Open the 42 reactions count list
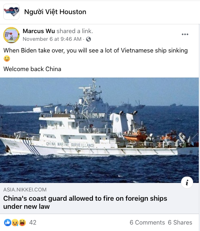 (x=33, y=223)
